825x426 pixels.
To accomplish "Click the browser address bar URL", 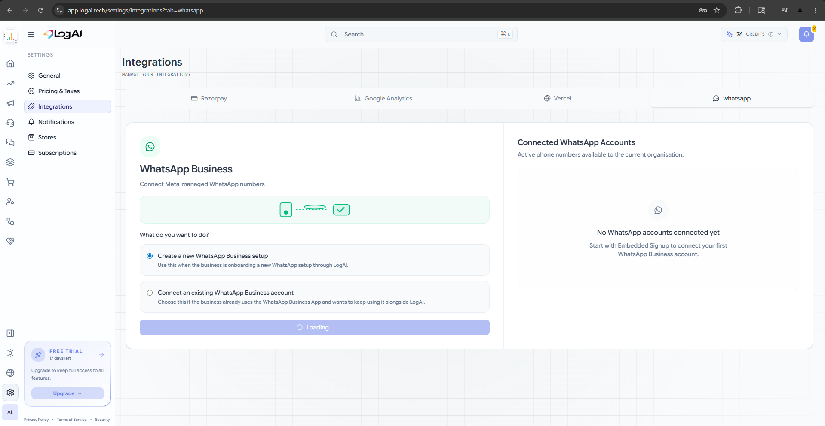I will pos(135,10).
